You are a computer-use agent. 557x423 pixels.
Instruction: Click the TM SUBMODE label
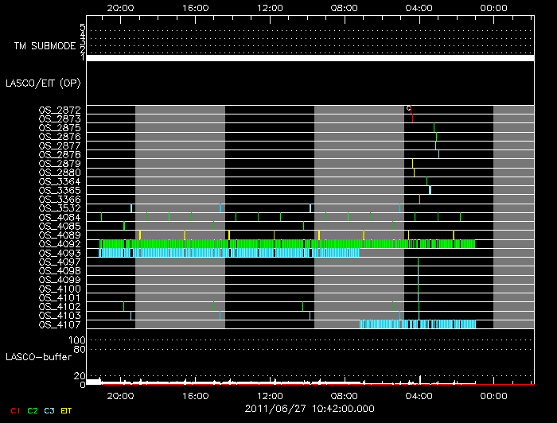click(x=45, y=47)
